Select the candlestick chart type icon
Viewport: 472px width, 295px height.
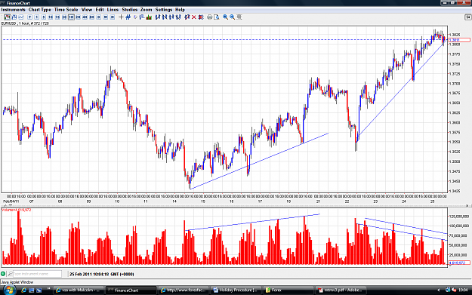tap(8, 17)
